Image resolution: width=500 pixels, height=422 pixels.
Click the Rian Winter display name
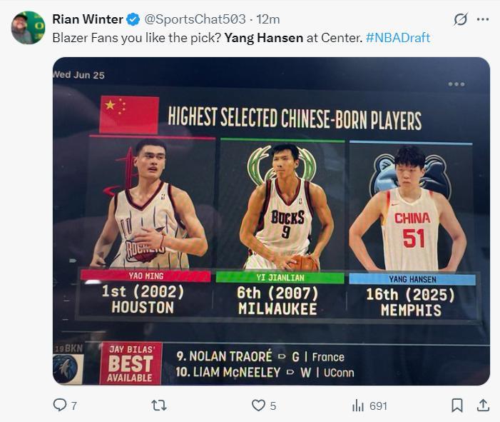pos(86,19)
